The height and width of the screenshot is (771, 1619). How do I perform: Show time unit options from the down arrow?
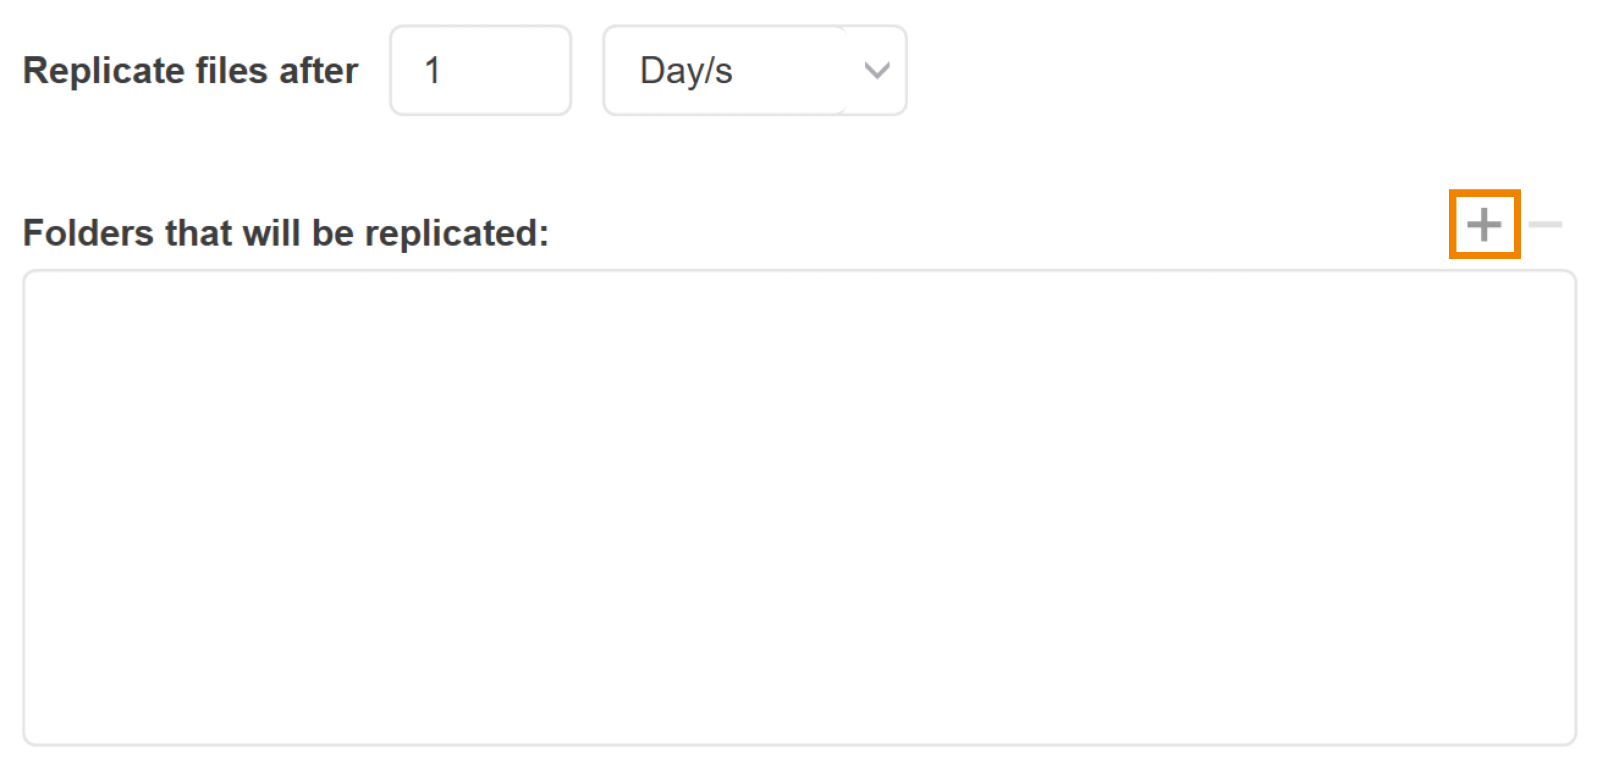click(877, 70)
